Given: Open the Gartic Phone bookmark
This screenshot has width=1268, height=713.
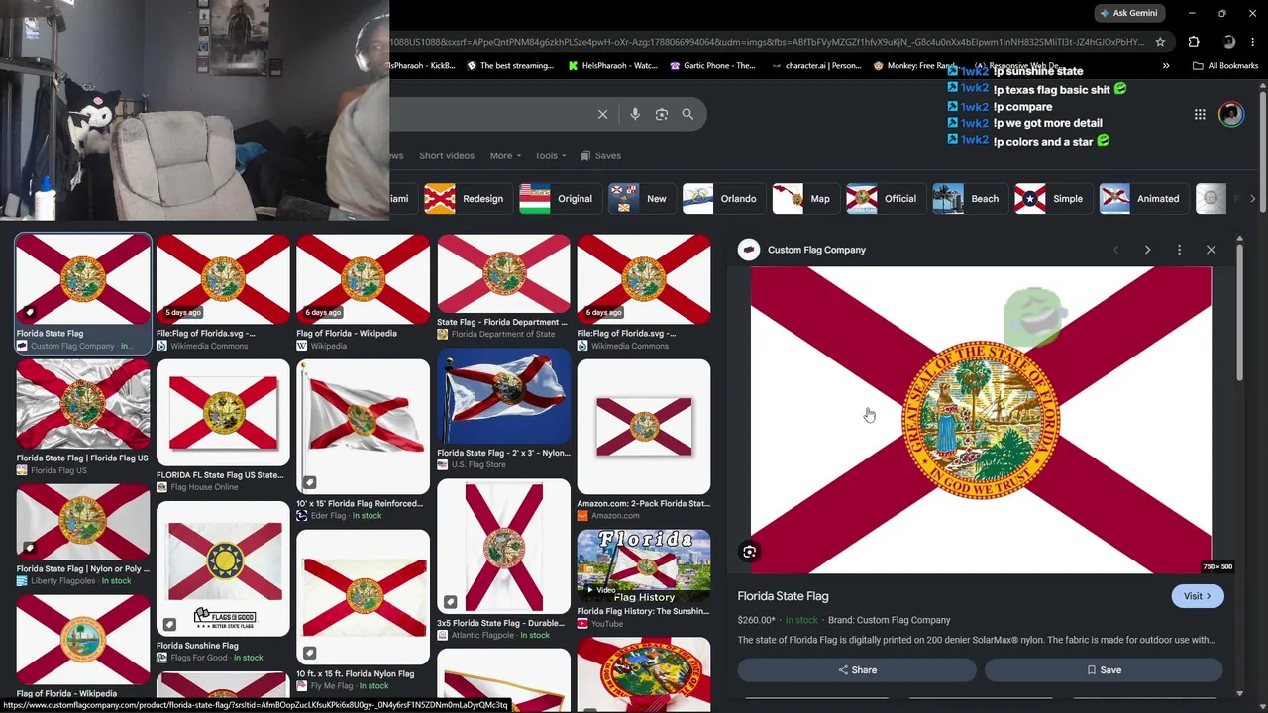Looking at the screenshot, I should pos(713,66).
